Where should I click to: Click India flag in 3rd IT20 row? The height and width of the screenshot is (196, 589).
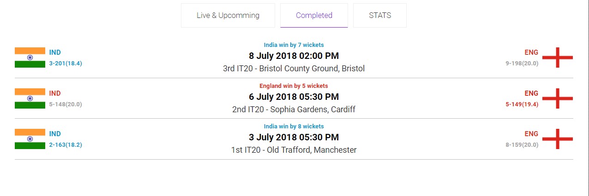(30, 58)
